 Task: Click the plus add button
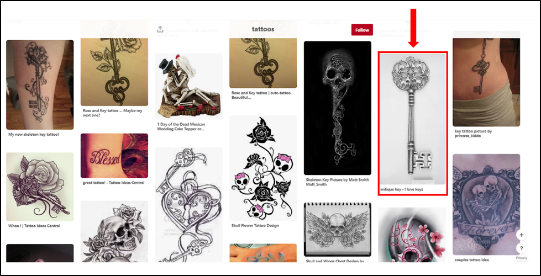(x=521, y=235)
